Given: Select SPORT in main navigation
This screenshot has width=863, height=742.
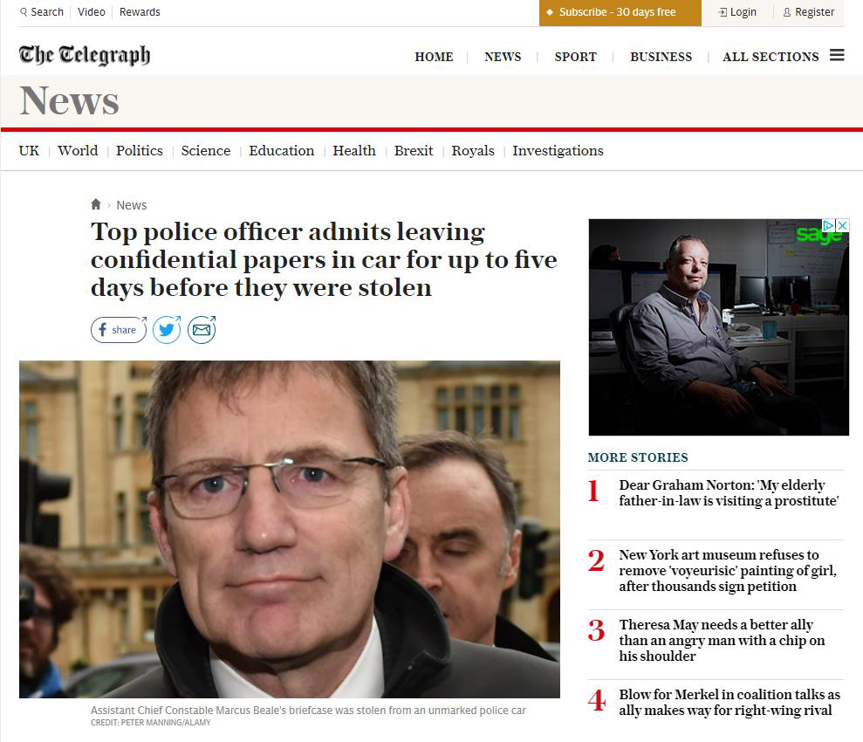Looking at the screenshot, I should (x=575, y=57).
